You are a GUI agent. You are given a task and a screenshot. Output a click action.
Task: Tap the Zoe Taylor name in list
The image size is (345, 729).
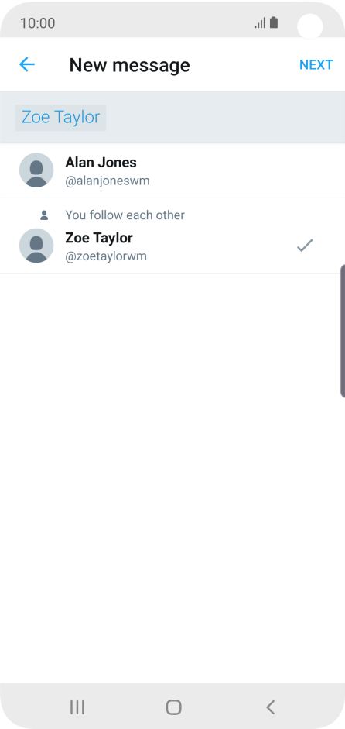98,238
